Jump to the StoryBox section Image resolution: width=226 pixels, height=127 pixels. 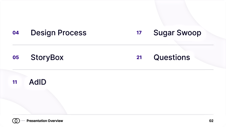[47, 58]
